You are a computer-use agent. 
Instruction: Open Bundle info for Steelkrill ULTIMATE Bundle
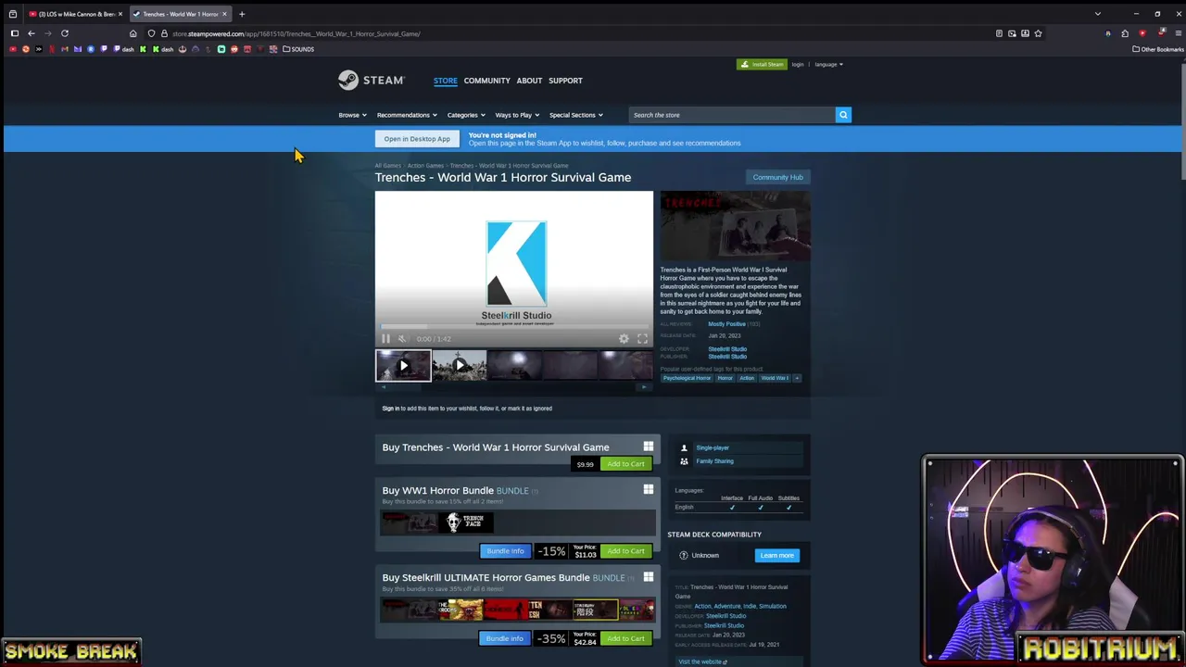(505, 638)
